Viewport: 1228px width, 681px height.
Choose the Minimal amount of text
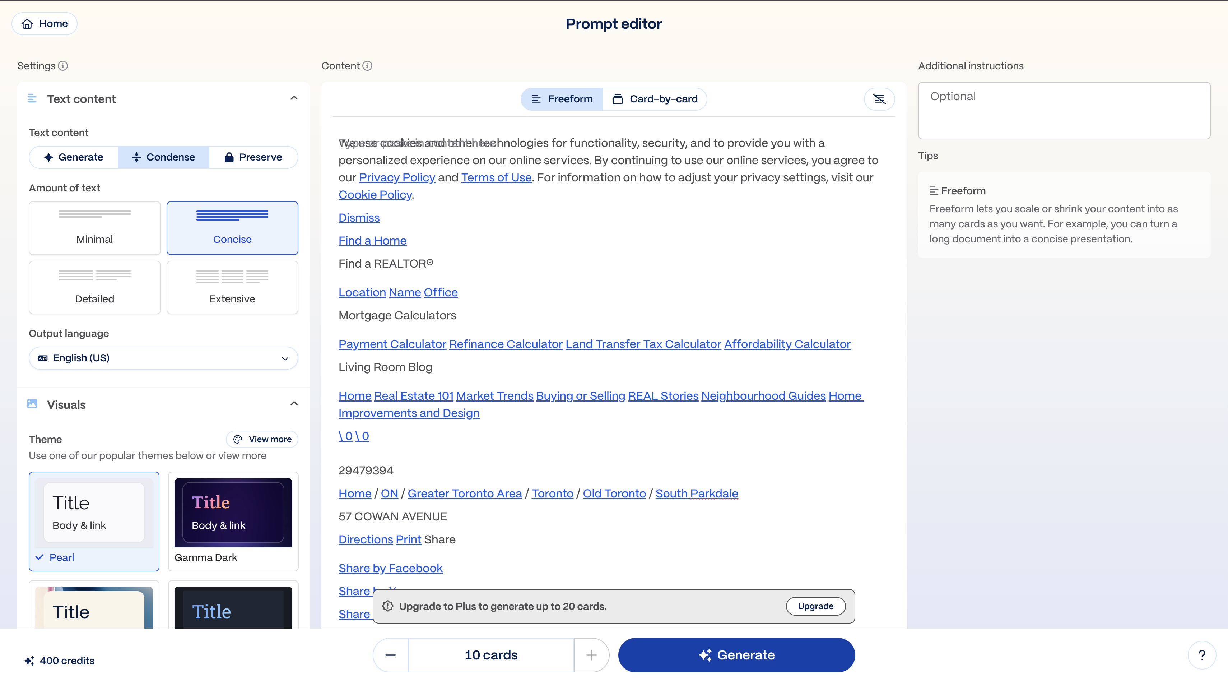coord(94,228)
